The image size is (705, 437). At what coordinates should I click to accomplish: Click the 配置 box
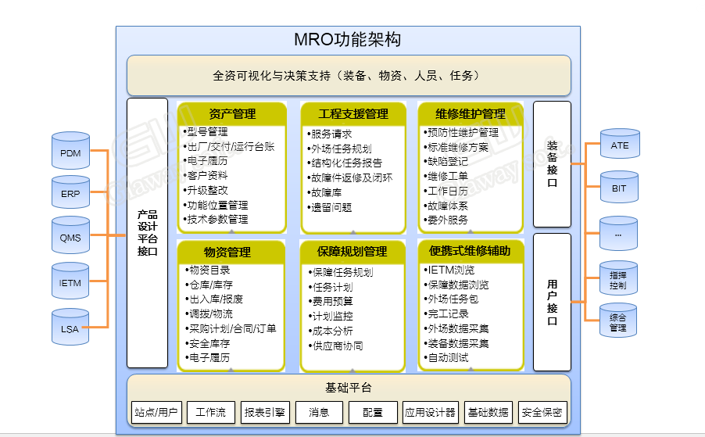pyautogui.click(x=373, y=412)
